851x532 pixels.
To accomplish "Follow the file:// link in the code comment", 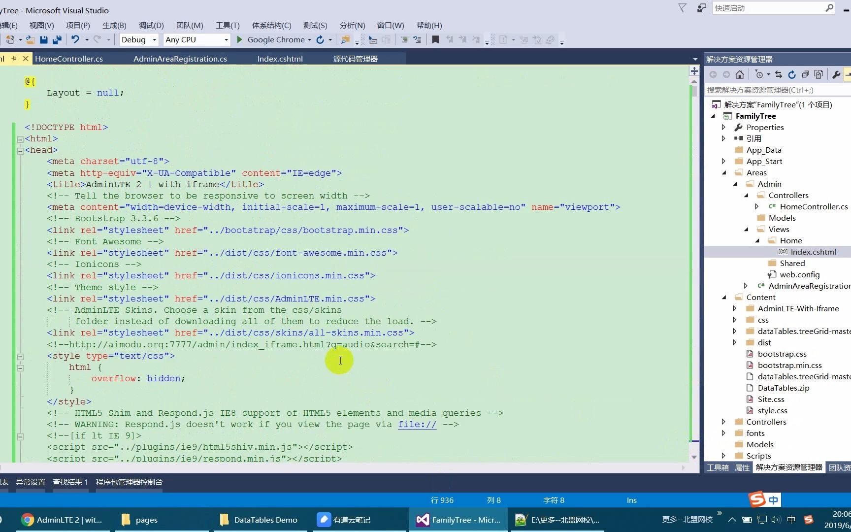I will click(x=417, y=424).
